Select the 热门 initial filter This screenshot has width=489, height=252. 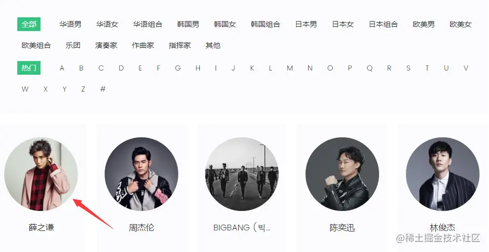click(x=29, y=68)
